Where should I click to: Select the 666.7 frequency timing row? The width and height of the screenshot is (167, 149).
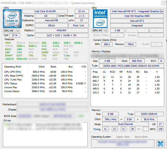click(x=127, y=81)
